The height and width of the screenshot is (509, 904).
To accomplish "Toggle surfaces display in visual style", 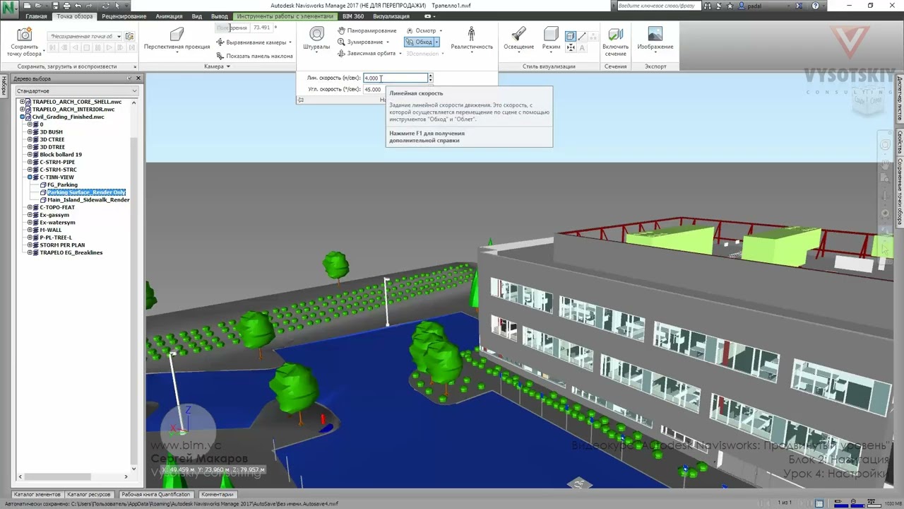I will click(571, 36).
